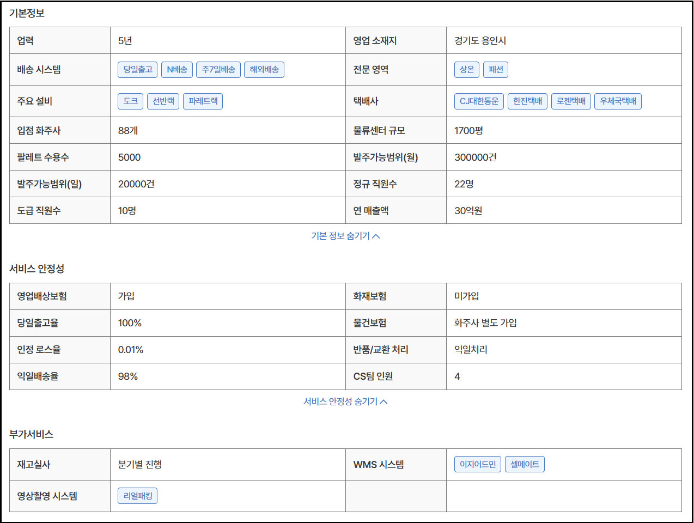
Task: Click the 부가서비스 section heading
Action: (x=31, y=434)
